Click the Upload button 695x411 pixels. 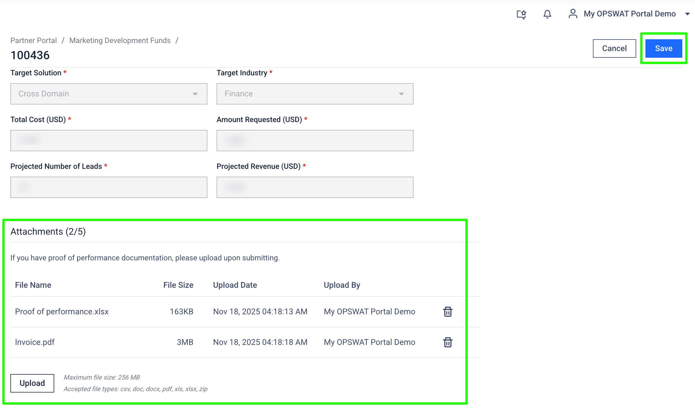[32, 383]
